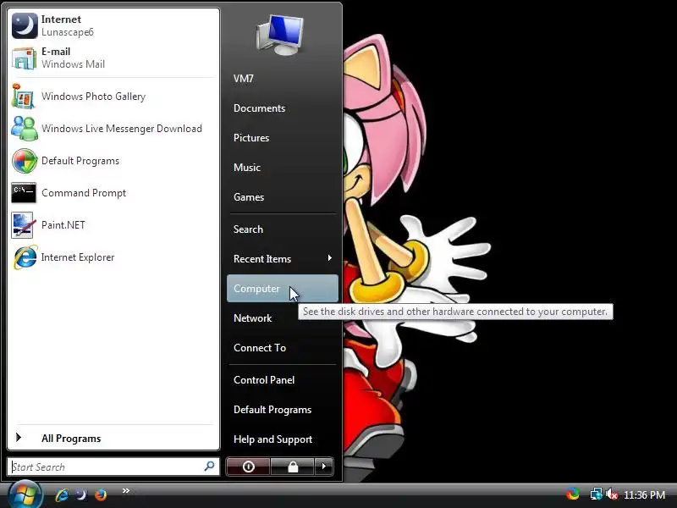Launch Internet Explorer icon in Start menu
The width and height of the screenshot is (677, 508).
coord(25,257)
